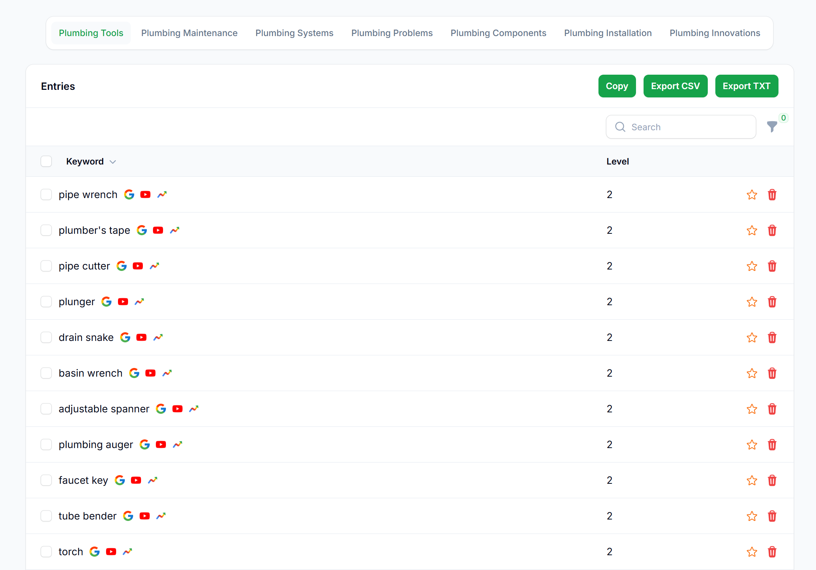Tick the tube bender checkbox
The image size is (816, 570).
pyautogui.click(x=46, y=516)
